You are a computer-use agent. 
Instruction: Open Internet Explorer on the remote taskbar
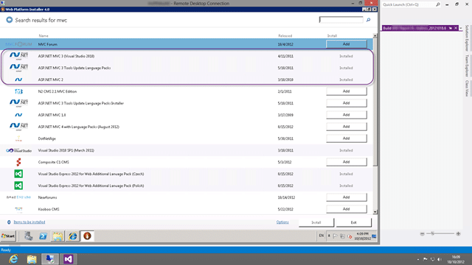72,236
